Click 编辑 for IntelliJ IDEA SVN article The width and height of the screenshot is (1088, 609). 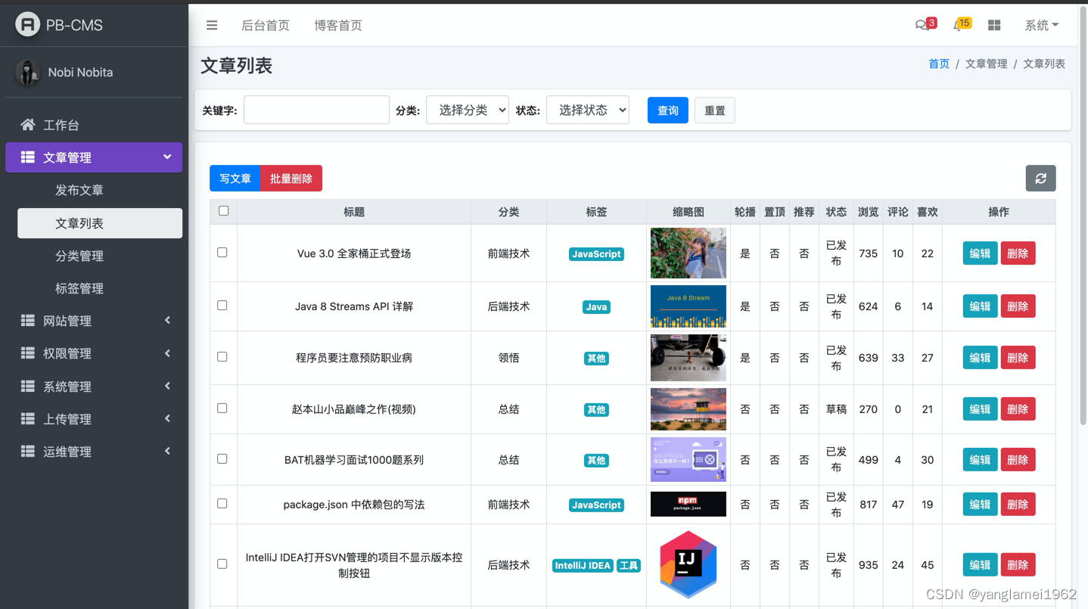point(980,565)
